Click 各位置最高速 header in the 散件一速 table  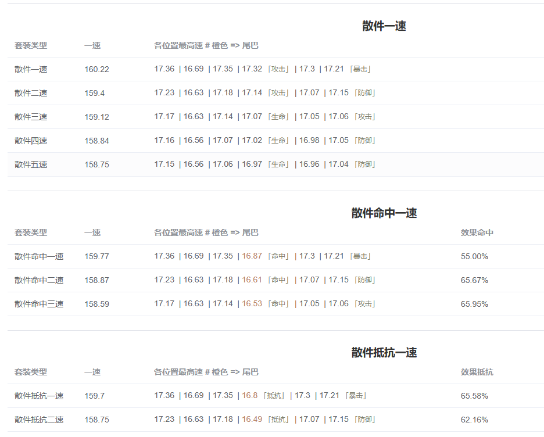click(206, 45)
